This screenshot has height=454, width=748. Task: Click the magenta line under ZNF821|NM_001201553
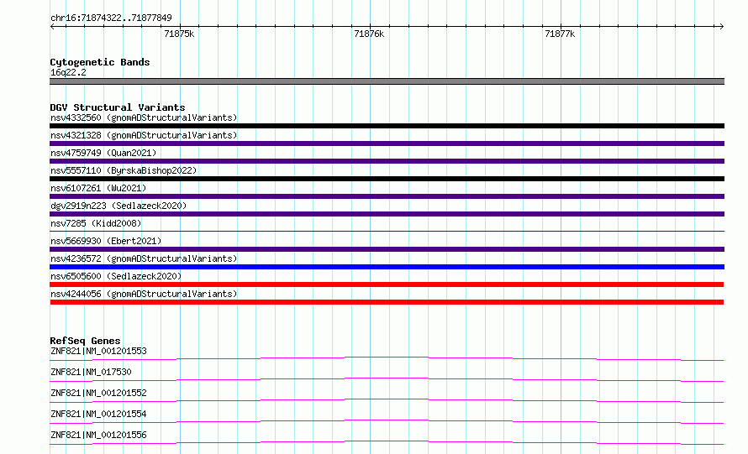point(387,358)
